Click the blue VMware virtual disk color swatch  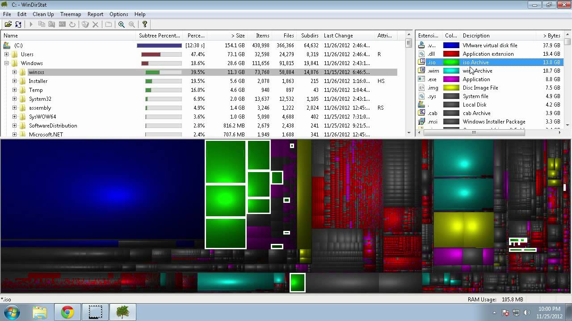pyautogui.click(x=451, y=45)
